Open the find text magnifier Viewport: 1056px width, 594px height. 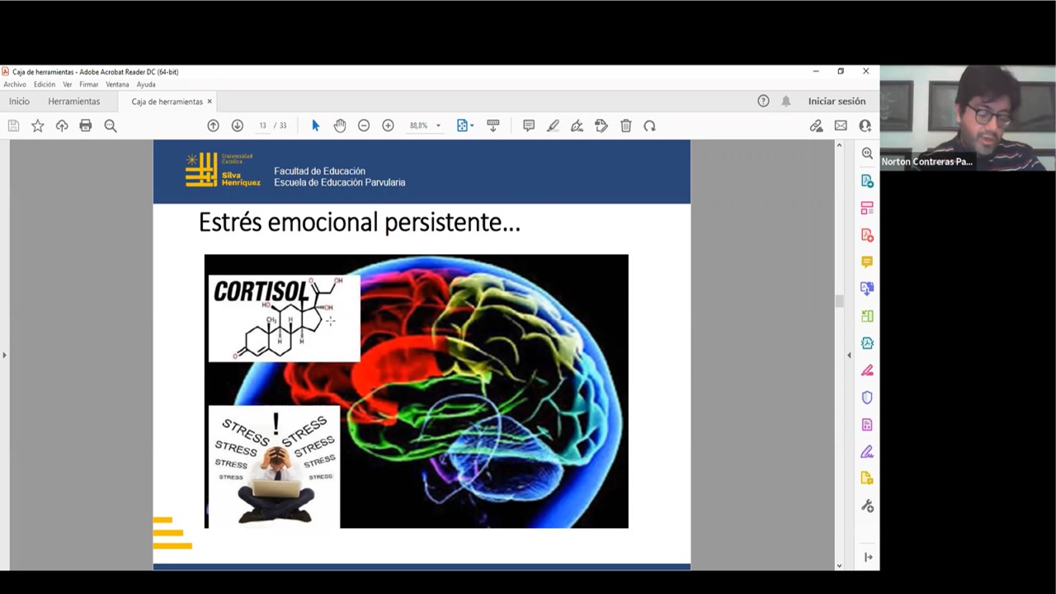click(111, 125)
